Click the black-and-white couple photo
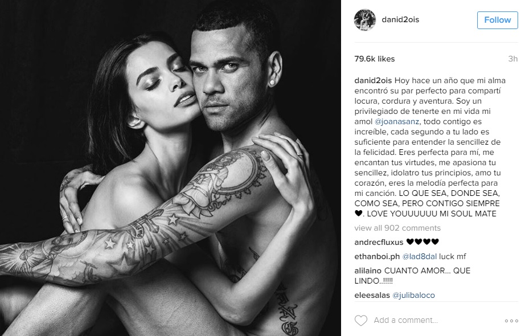The width and height of the screenshot is (521, 336). (x=170, y=168)
